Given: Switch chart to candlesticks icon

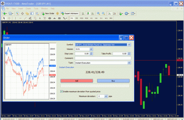Looking at the screenshot, I should click(88, 14).
